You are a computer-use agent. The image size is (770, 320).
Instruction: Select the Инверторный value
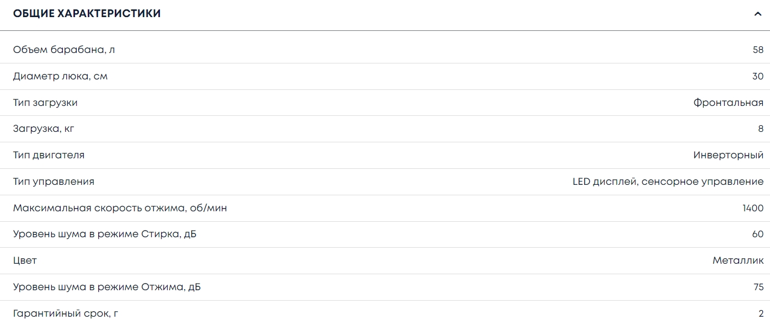728,155
